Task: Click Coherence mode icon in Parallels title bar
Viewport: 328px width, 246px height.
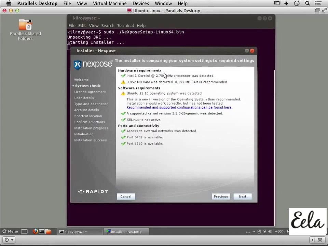Action: (317, 10)
